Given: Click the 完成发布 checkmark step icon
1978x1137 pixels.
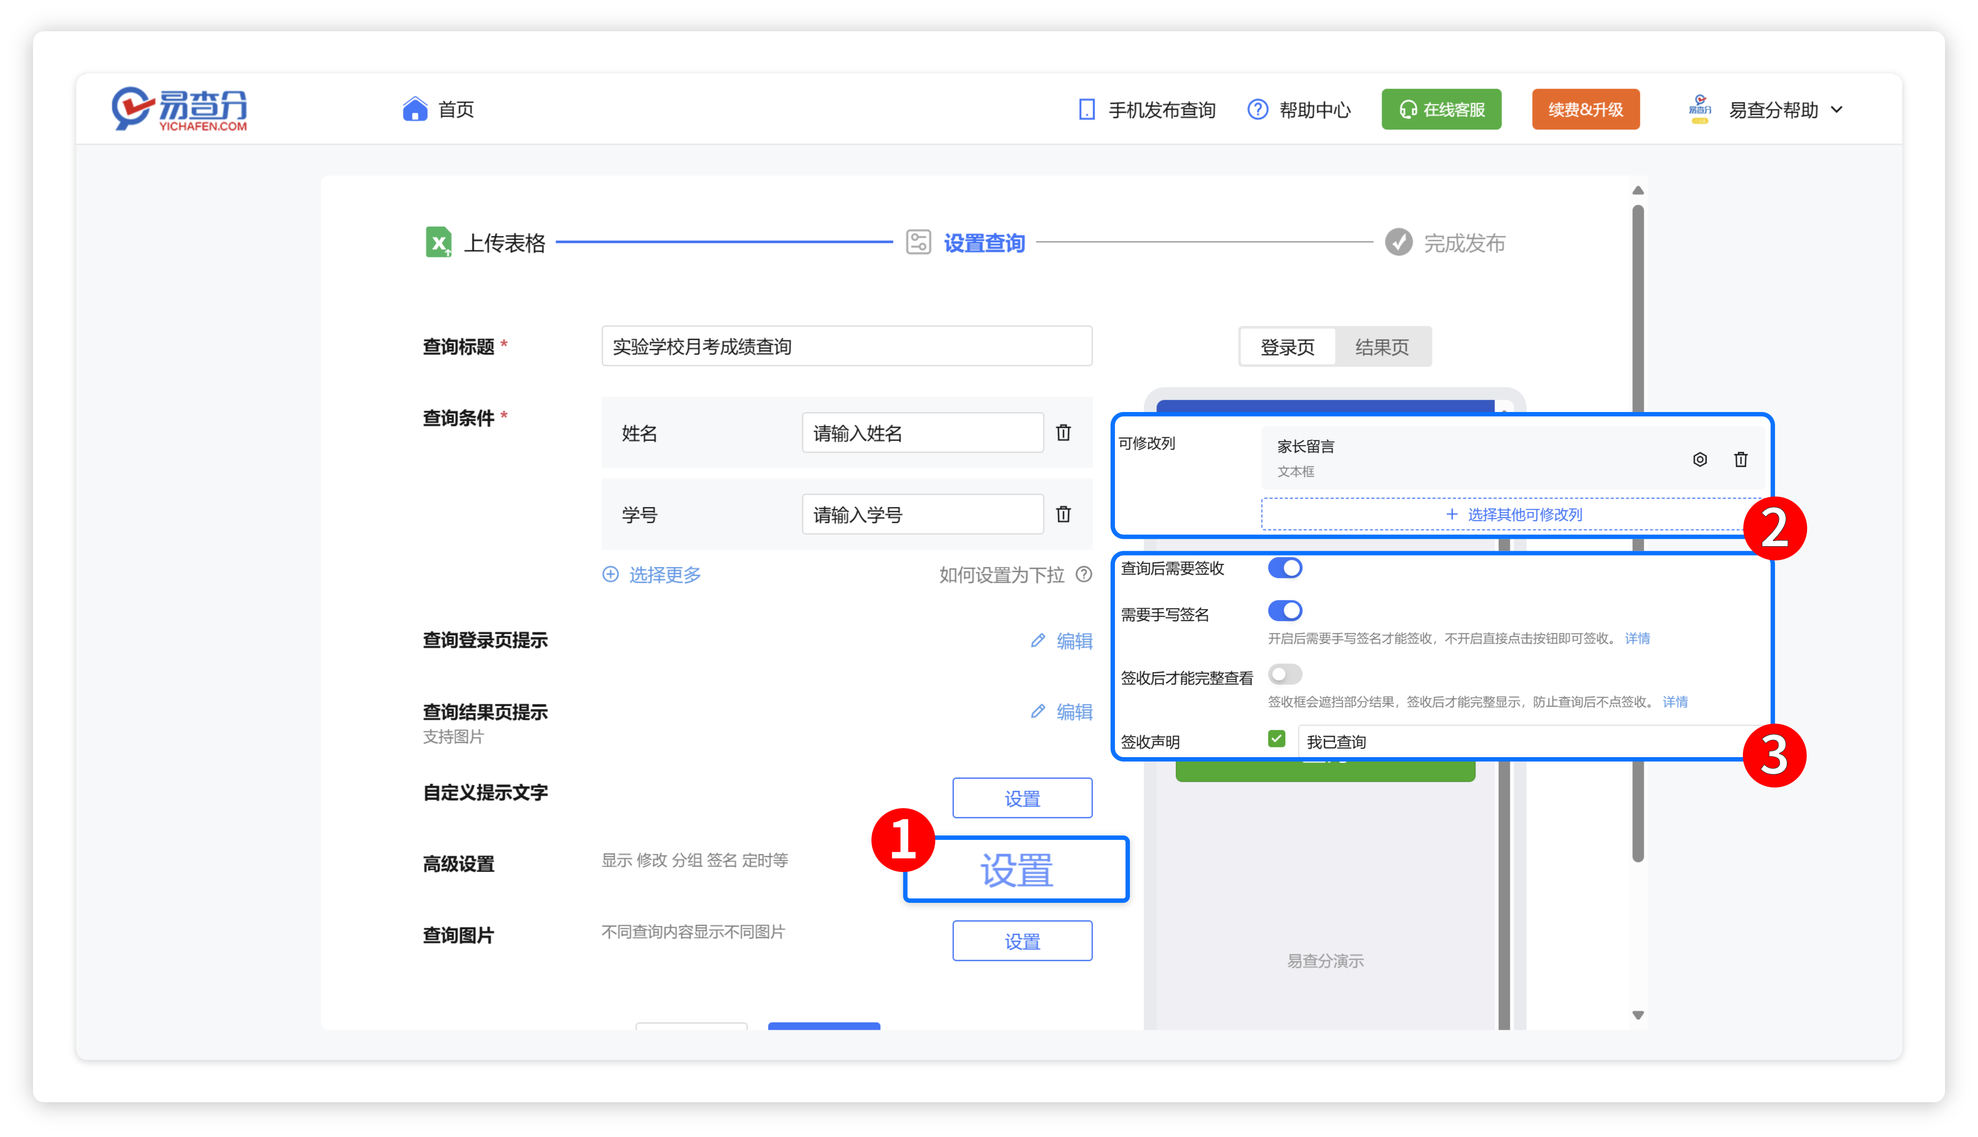Looking at the screenshot, I should [1399, 242].
